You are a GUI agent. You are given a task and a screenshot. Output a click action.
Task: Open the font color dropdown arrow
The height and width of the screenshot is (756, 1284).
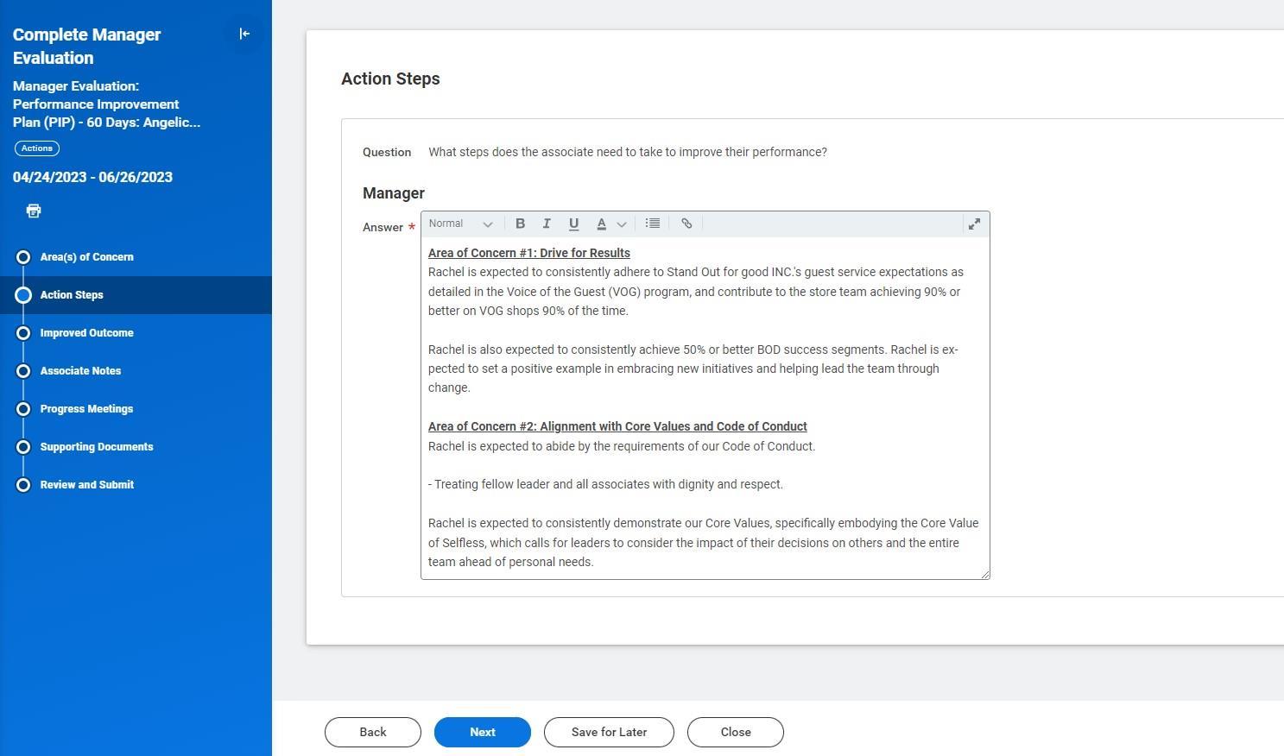(x=622, y=224)
